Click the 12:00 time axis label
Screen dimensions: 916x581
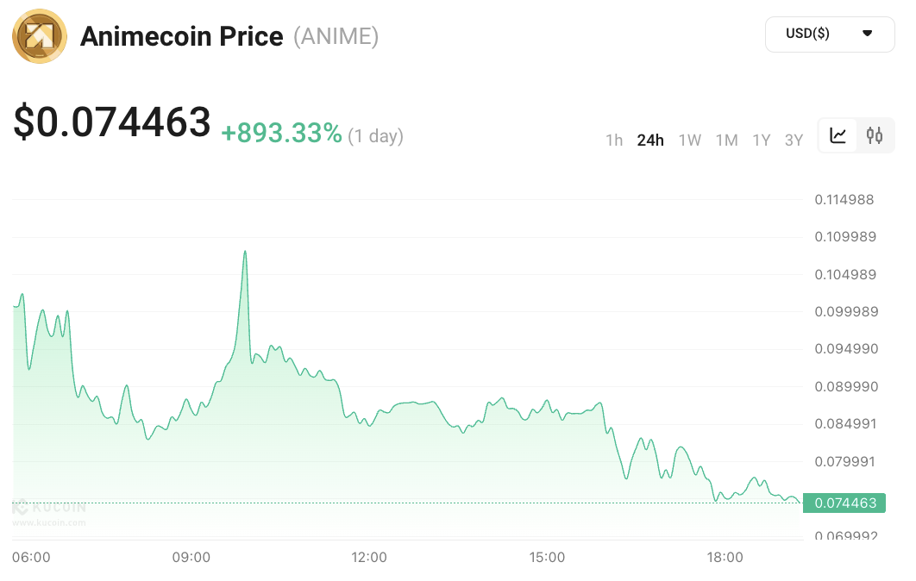[x=369, y=558]
